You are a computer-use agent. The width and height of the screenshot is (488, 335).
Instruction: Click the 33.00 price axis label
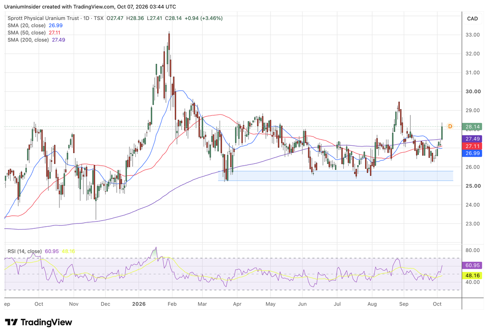point(472,35)
